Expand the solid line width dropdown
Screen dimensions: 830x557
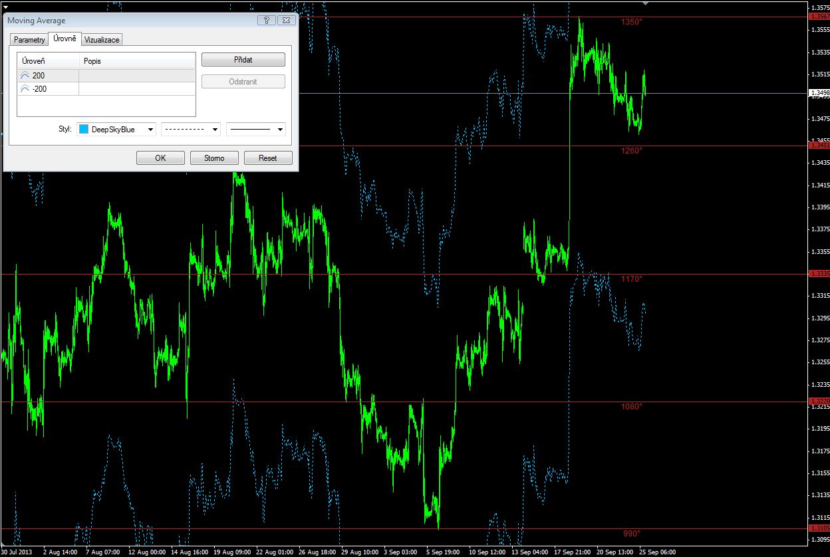pos(256,130)
